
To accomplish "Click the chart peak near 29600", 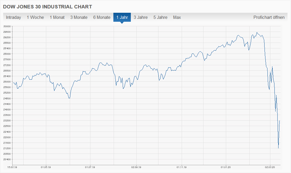I will (257, 32).
